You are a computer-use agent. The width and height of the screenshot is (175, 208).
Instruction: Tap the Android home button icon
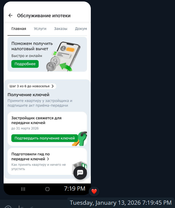coord(48,189)
